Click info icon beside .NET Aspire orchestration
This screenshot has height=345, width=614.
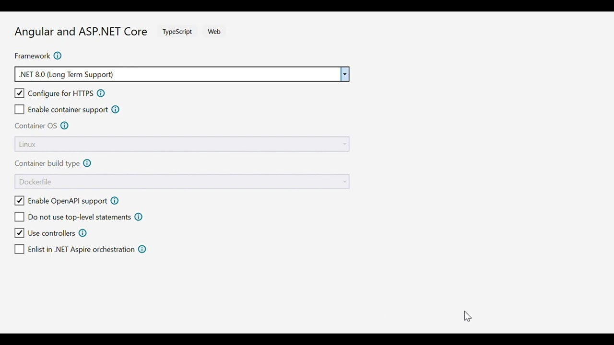(x=142, y=250)
